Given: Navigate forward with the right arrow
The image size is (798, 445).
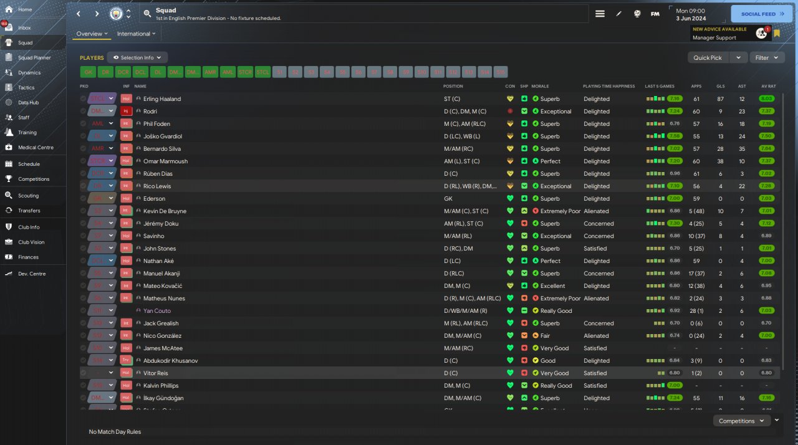Looking at the screenshot, I should point(97,14).
